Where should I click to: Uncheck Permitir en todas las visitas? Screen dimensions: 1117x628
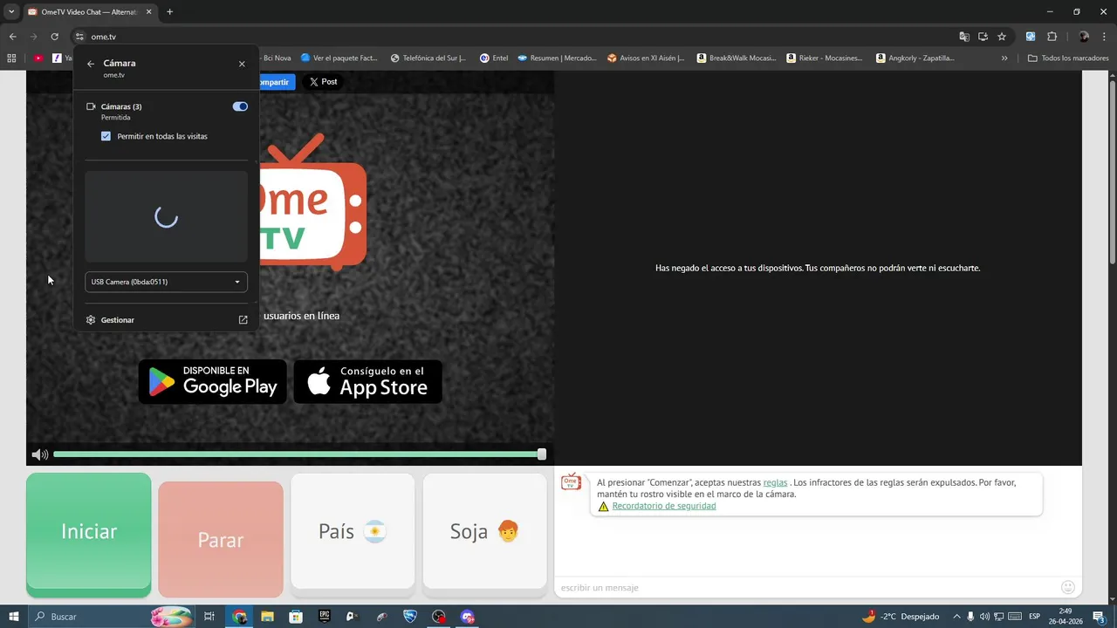click(106, 136)
